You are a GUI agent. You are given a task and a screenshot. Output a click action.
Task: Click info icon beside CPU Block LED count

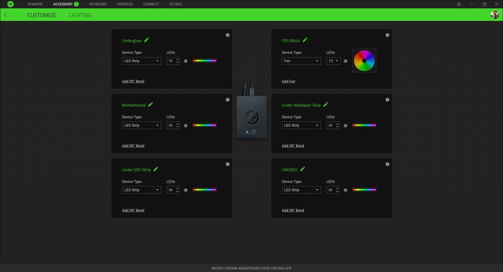click(x=345, y=61)
